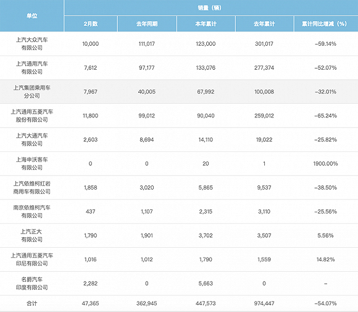Click the cell showing 123,000
358x312 pixels.
(206, 44)
